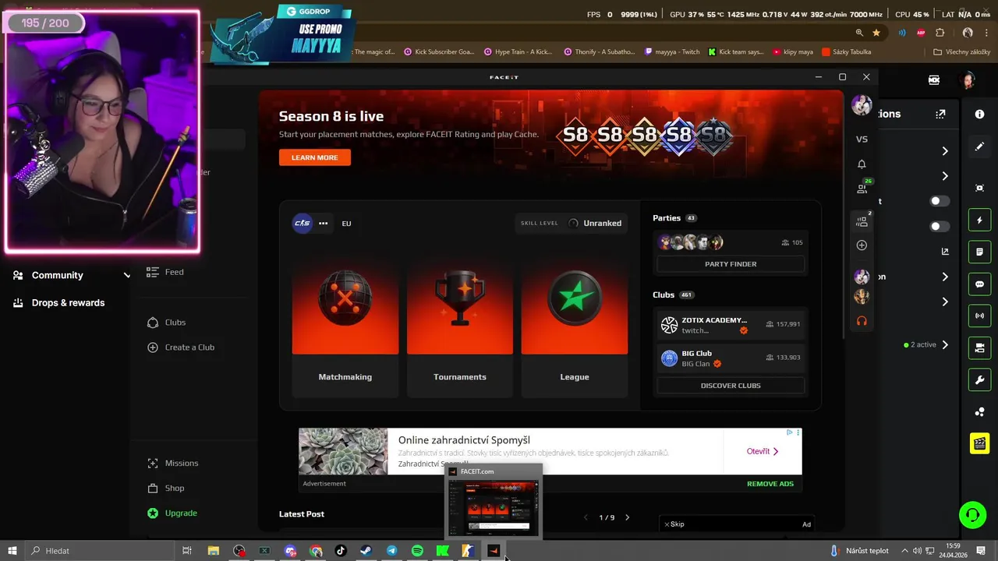998x561 pixels.
Task: Open the mayyya - Twitch bookmark
Action: (x=672, y=52)
